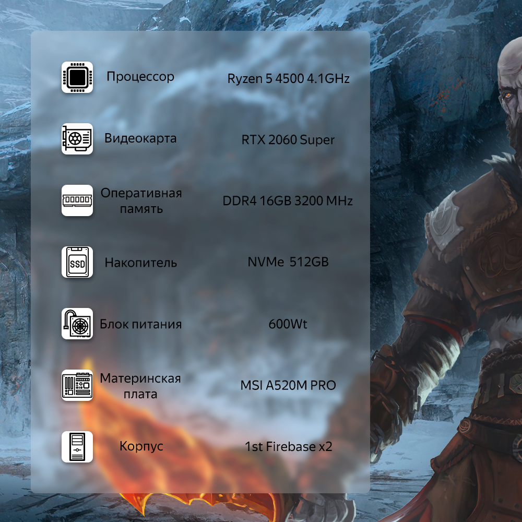Screen dimensions: 522x522
Task: Click the processor chip icon
Action: coord(77,77)
